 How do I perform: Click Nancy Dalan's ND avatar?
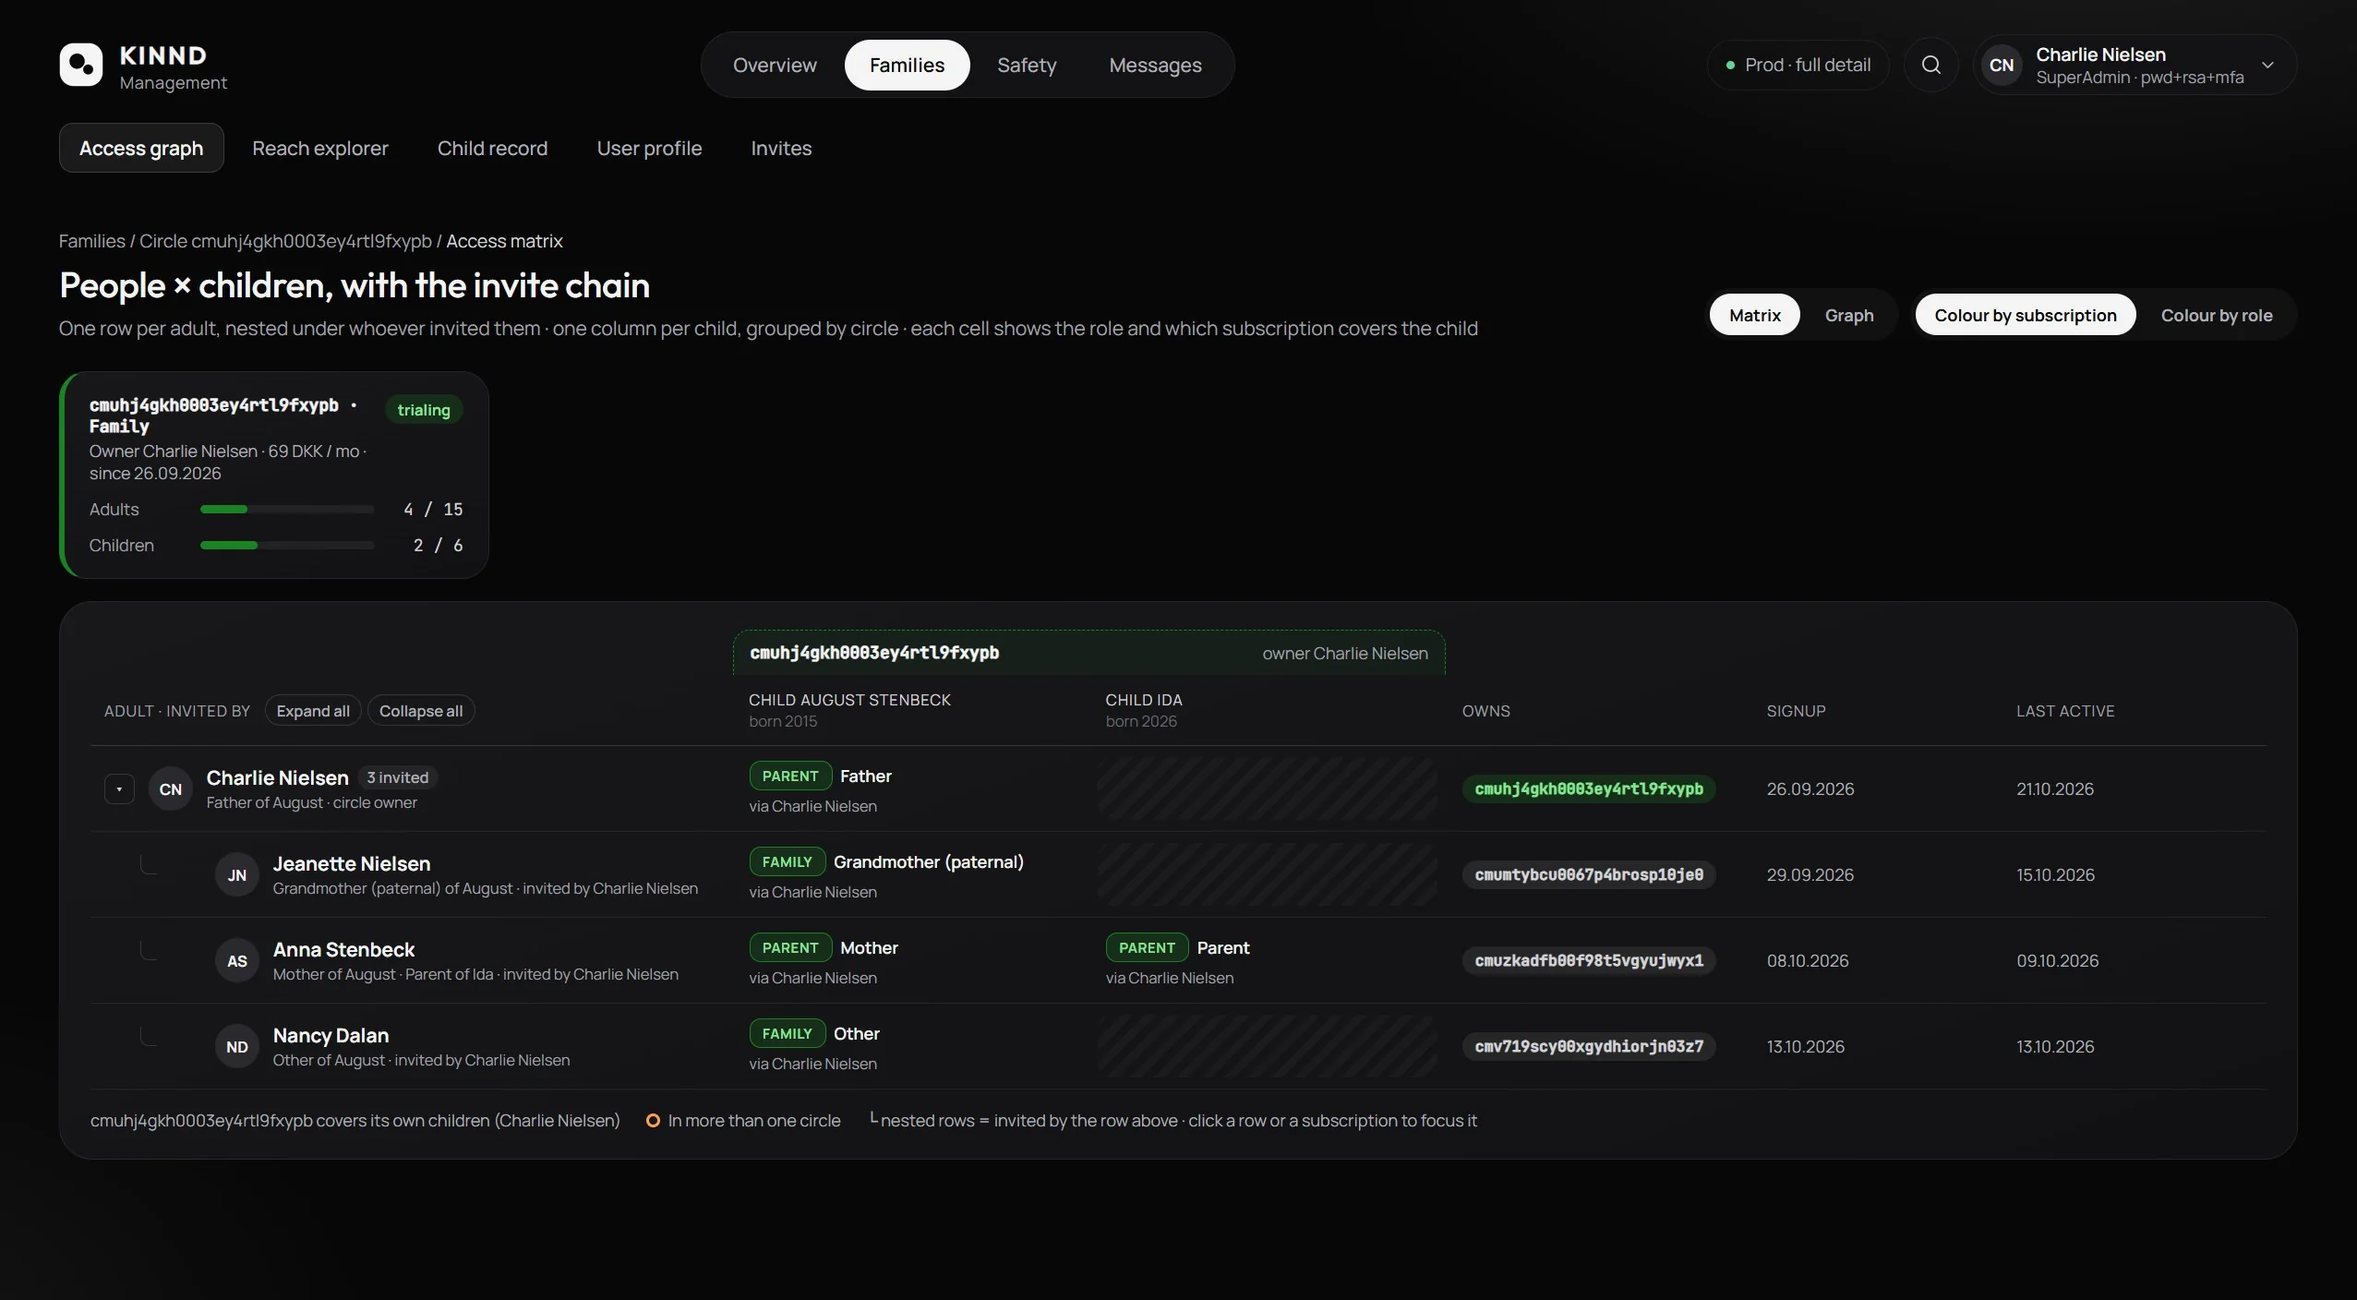[x=237, y=1046]
